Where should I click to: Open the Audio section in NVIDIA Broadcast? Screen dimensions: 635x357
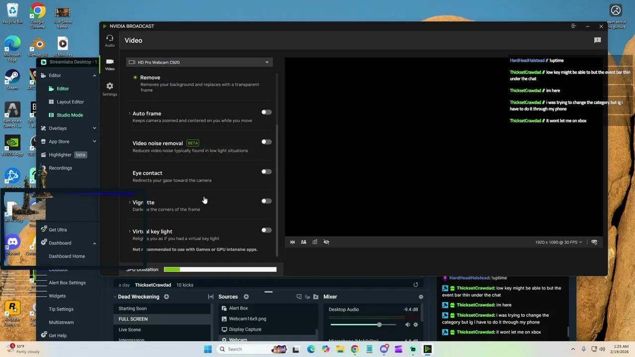110,41
